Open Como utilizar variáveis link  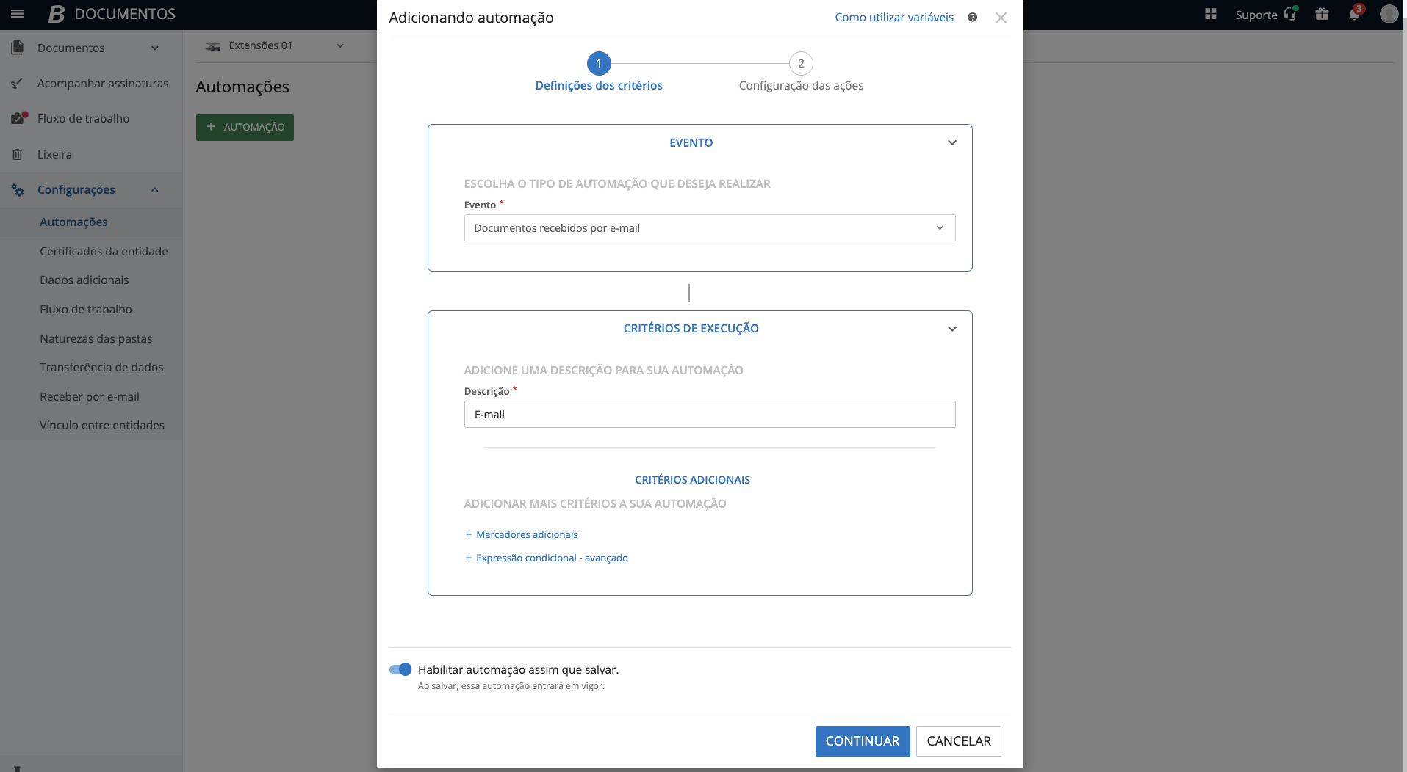coord(893,18)
